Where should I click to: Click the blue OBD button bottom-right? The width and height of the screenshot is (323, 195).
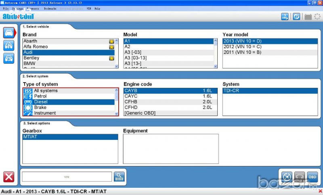[312, 177]
